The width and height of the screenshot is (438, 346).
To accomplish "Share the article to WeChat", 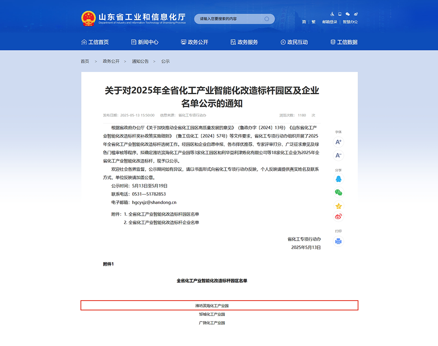I will coord(339,192).
